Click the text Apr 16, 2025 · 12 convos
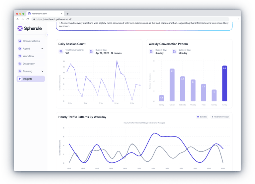Image resolution: width=255 pixels, height=184 pixels. 109,53
